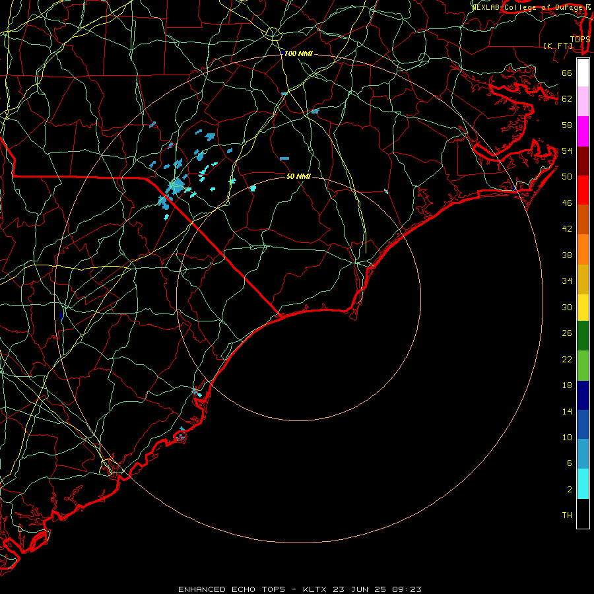The height and width of the screenshot is (594, 594).
Task: Click the legend value 18
Action: (567, 385)
